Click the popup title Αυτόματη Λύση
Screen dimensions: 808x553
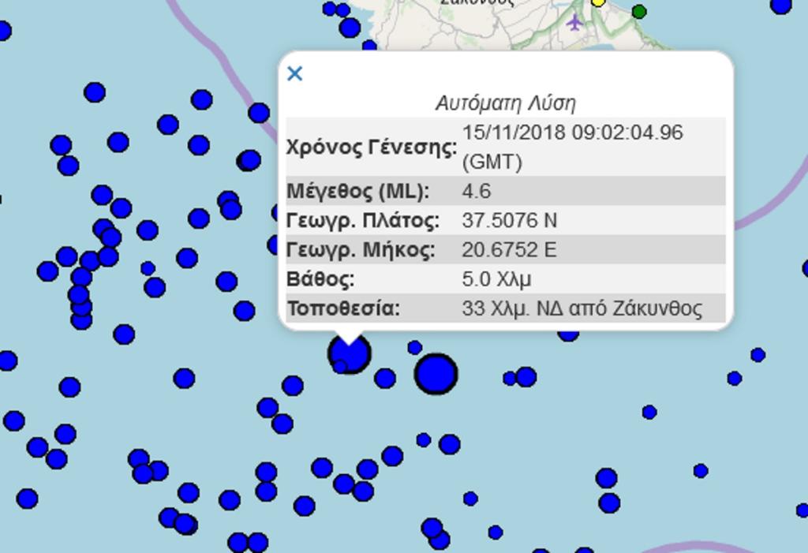[x=505, y=103]
